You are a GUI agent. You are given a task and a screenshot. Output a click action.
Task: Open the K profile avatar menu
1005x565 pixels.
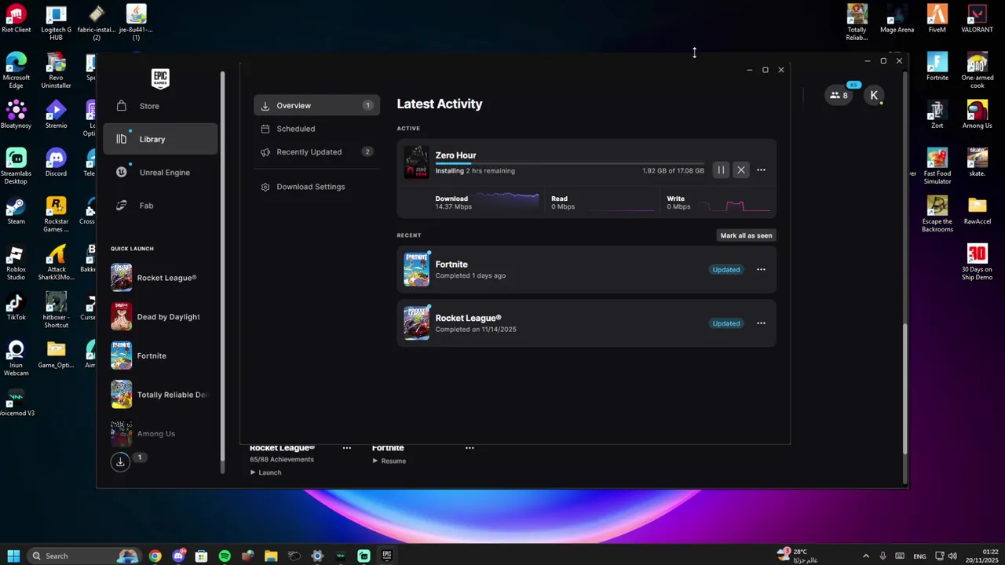click(874, 95)
